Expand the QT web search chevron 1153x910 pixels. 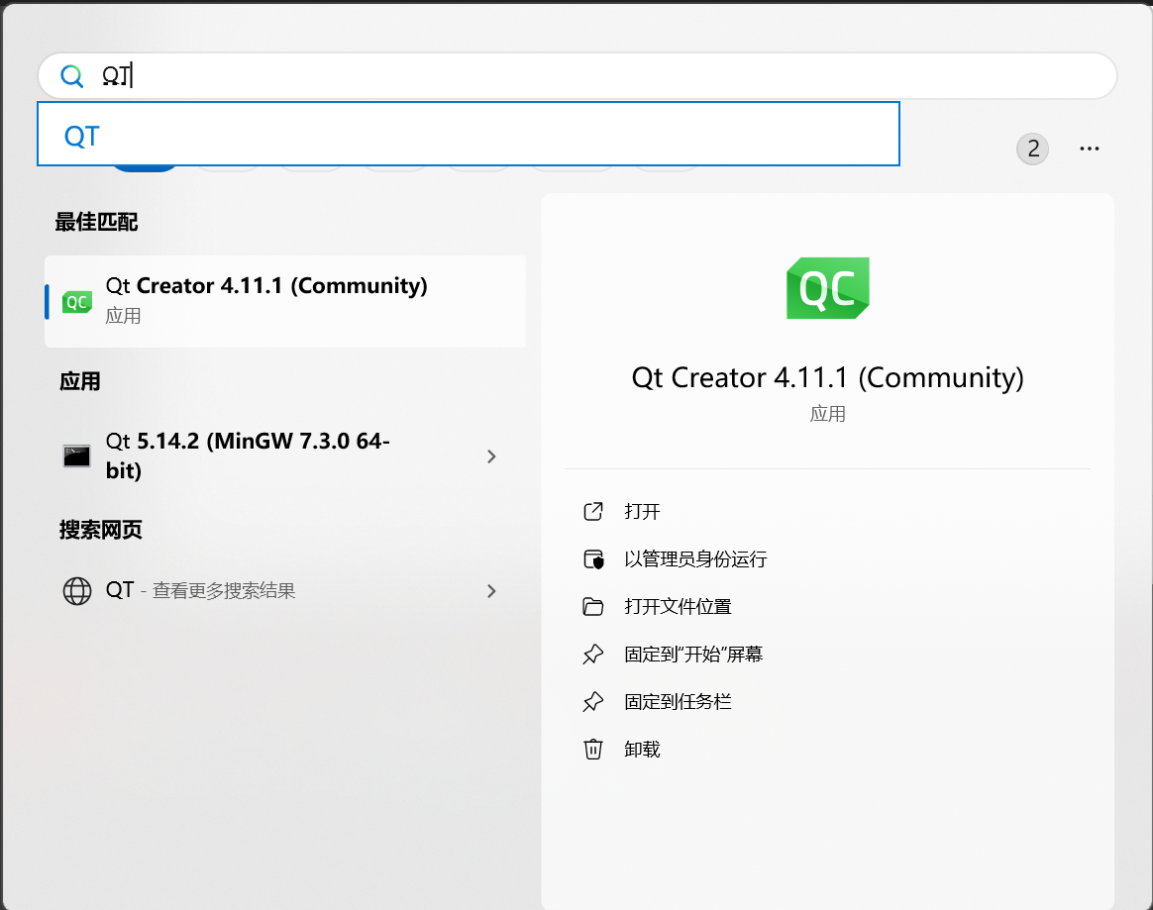click(491, 591)
